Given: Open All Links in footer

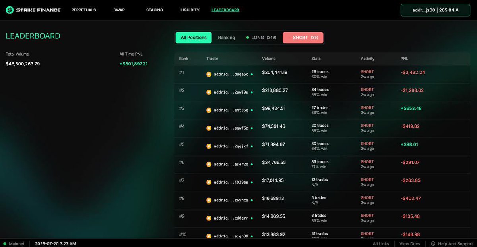Looking at the screenshot, I should [x=381, y=244].
